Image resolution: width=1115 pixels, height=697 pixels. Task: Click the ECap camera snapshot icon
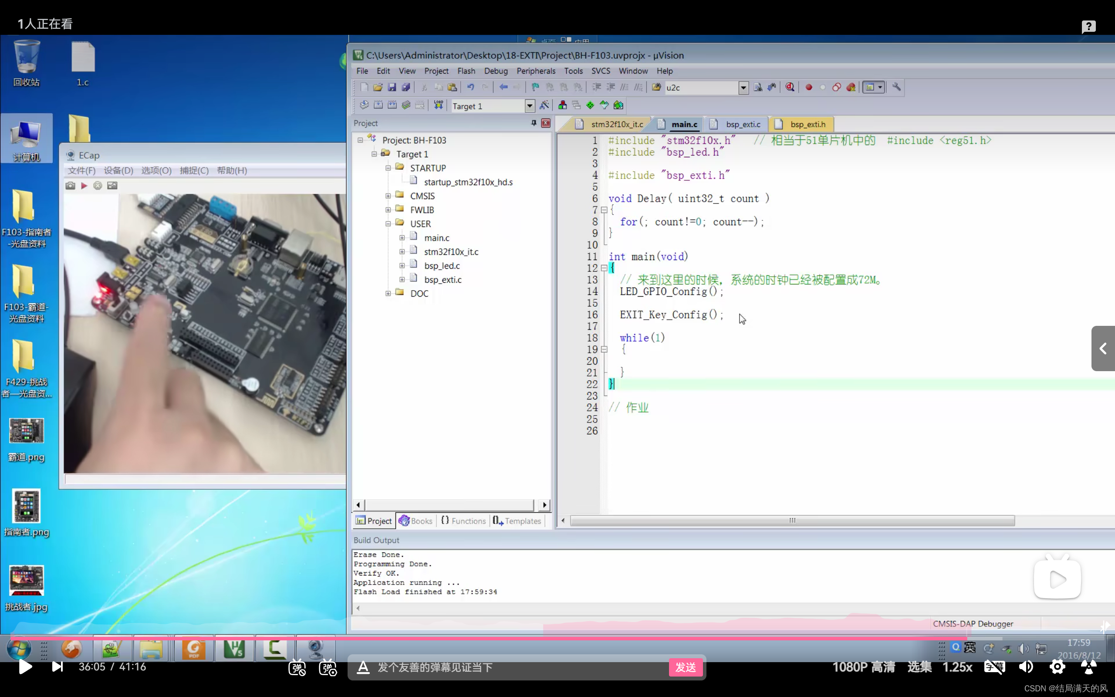click(x=70, y=185)
